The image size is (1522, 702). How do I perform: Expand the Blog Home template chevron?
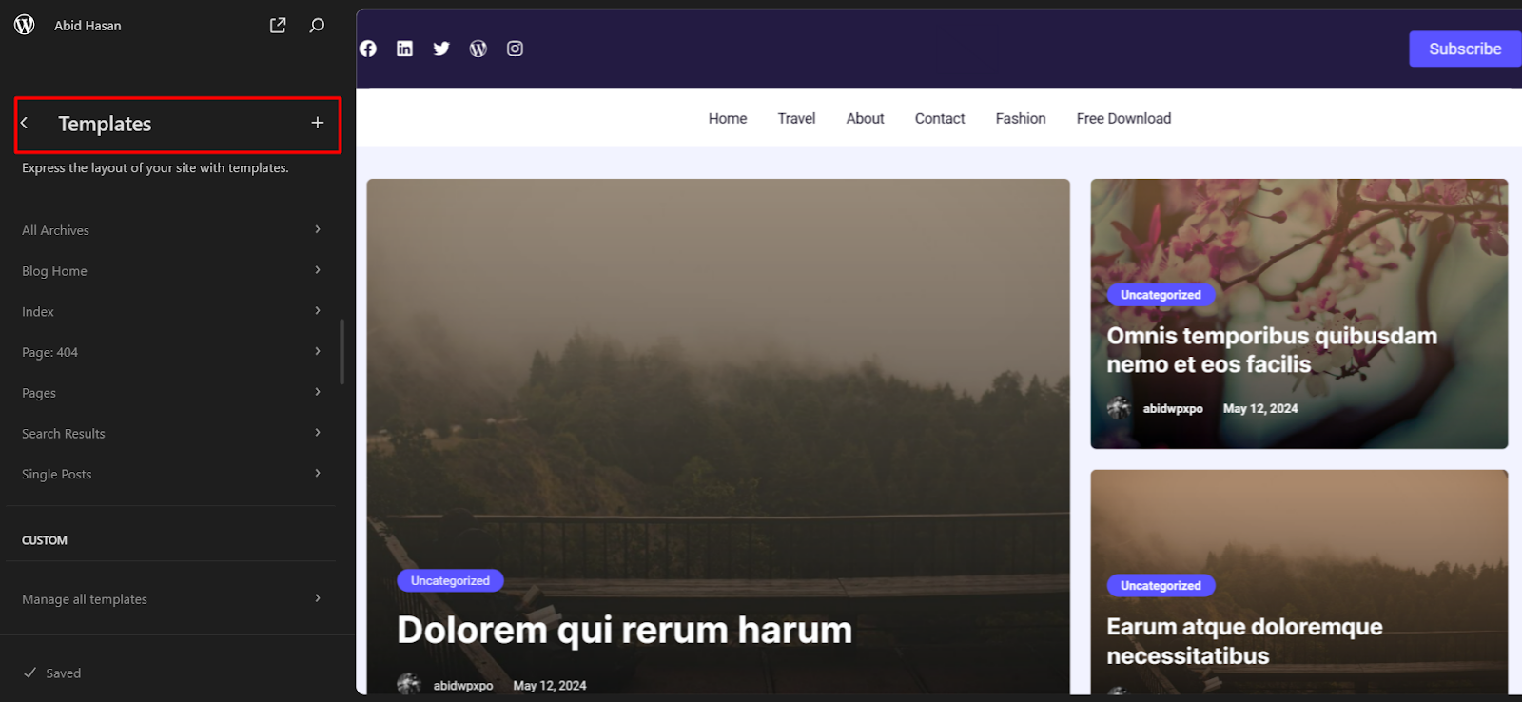(x=318, y=270)
